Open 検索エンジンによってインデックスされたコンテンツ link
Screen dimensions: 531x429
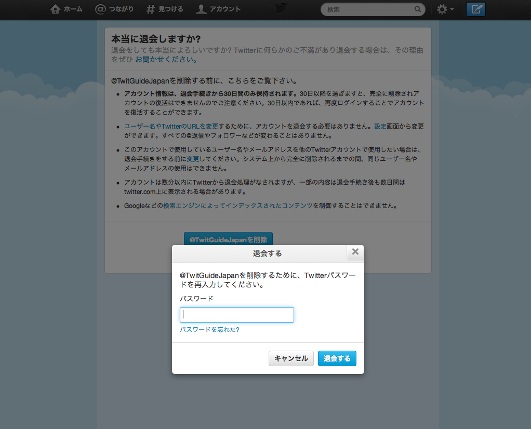238,205
